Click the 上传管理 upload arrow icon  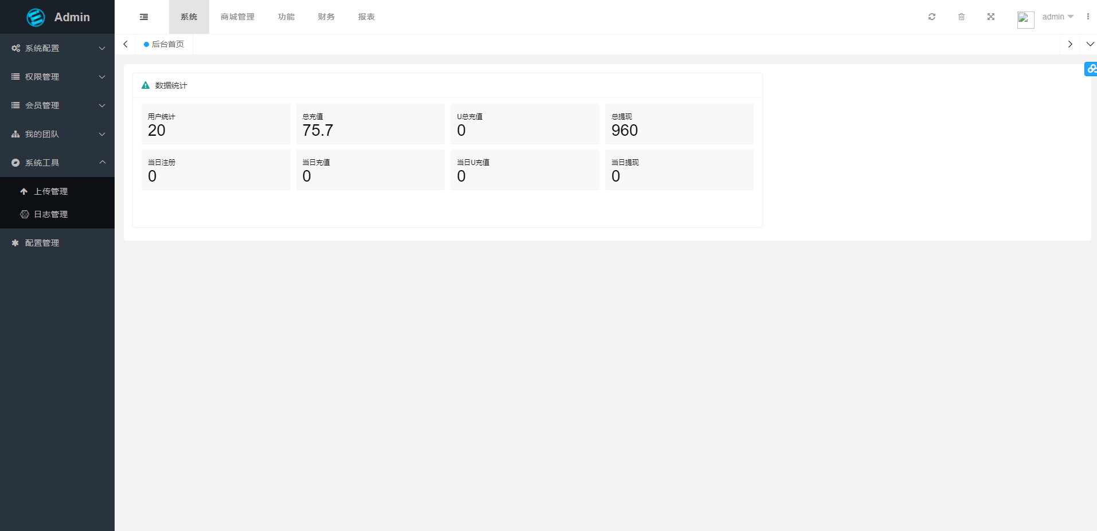tap(24, 191)
